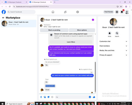Click the 'Oscar' message bubble

[x=47, y=90]
